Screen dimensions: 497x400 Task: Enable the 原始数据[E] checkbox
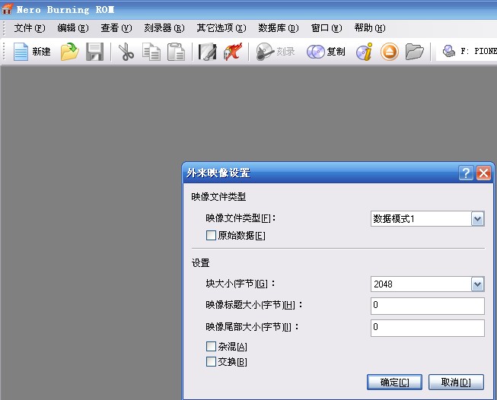point(211,235)
